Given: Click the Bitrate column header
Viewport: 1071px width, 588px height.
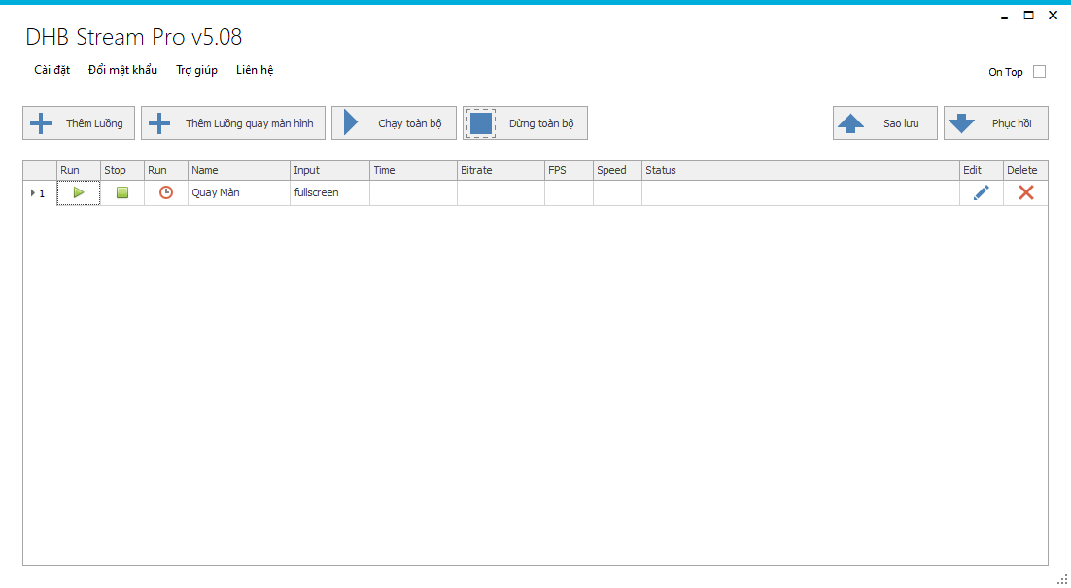Looking at the screenshot, I should pos(501,170).
